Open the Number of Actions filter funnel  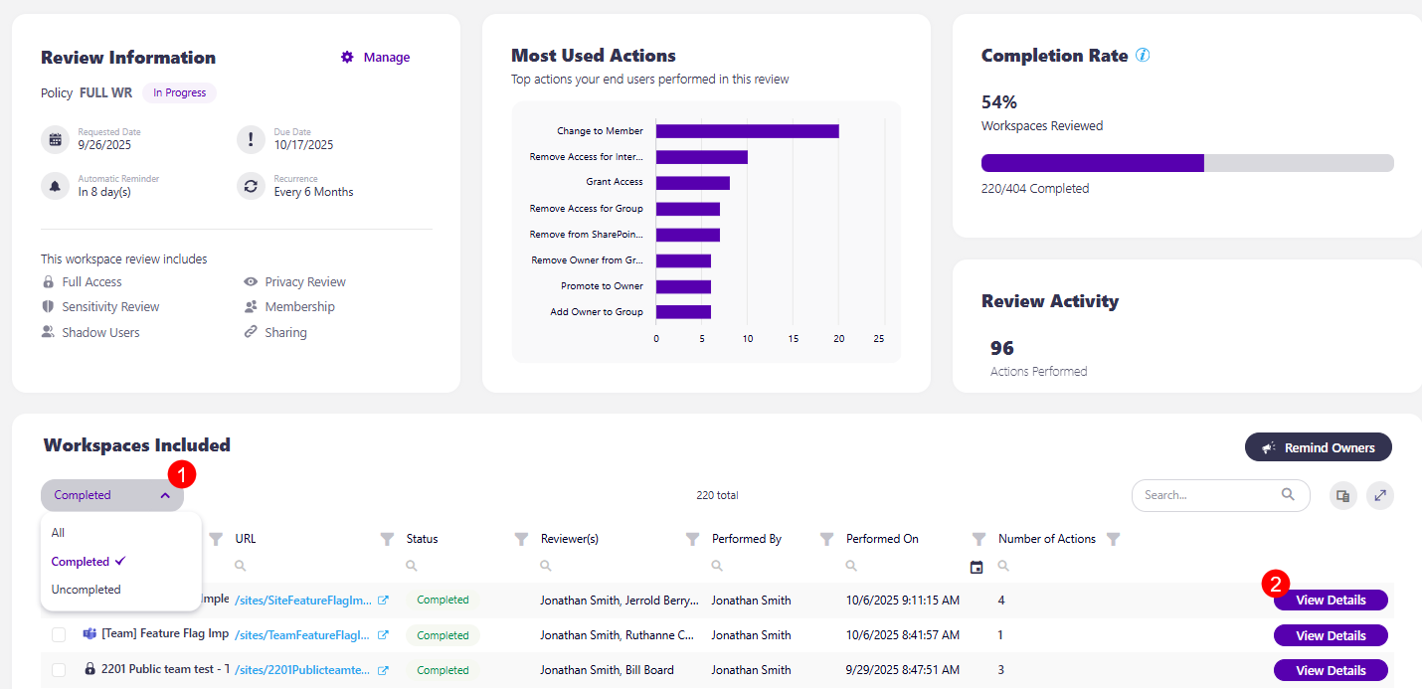(1114, 538)
